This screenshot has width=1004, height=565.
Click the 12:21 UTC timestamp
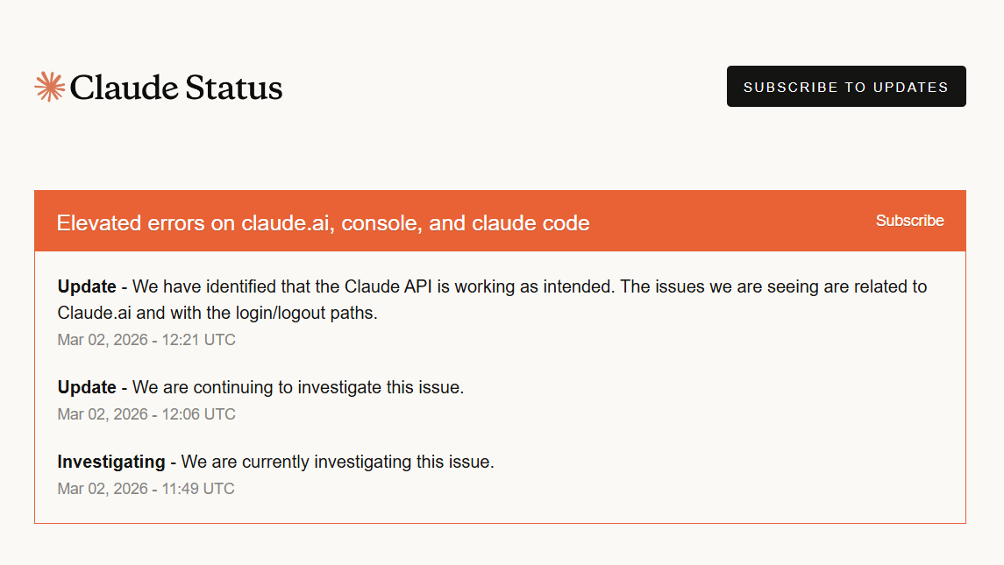pyautogui.click(x=146, y=340)
